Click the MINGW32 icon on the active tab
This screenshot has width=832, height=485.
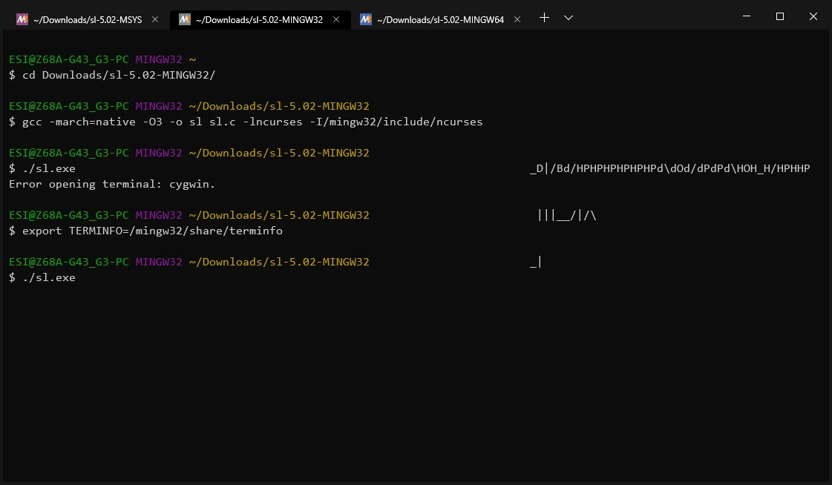[x=185, y=19]
